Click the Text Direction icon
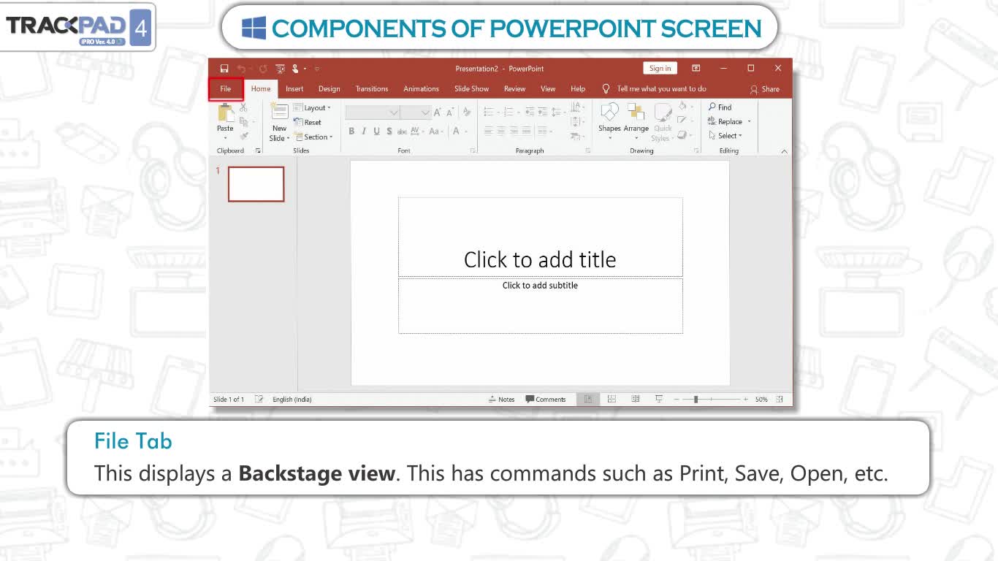The height and width of the screenshot is (561, 998). click(576, 107)
